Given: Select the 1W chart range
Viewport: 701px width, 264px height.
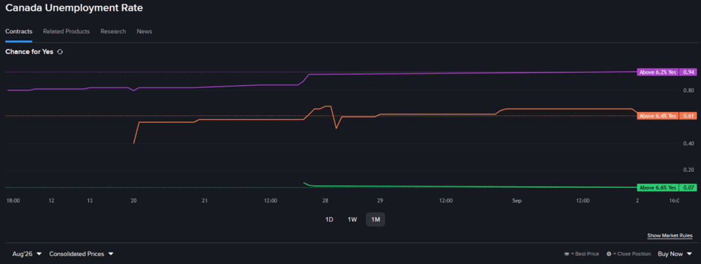Looking at the screenshot, I should tap(352, 219).
